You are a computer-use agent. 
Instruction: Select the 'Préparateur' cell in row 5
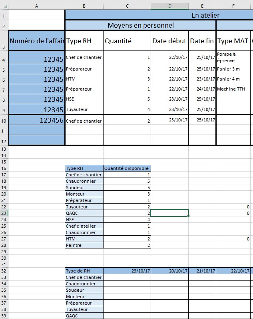pos(84,69)
